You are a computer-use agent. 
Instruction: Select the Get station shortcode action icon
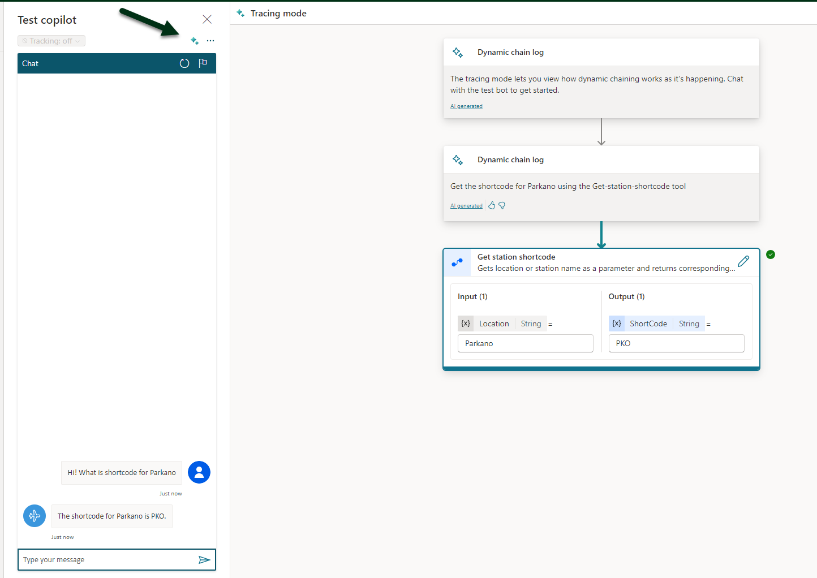pyautogui.click(x=457, y=262)
